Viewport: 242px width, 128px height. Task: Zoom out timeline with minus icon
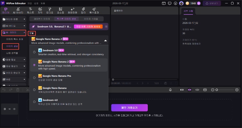(x=213, y=90)
